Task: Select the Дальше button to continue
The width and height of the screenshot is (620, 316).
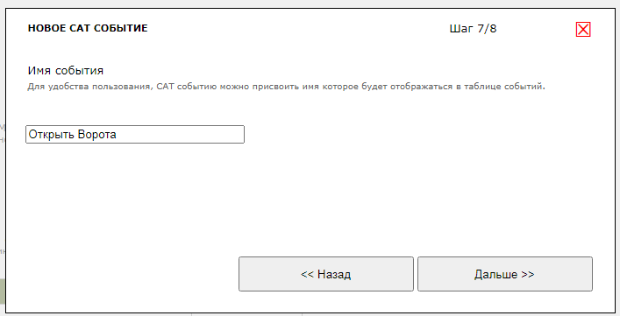Action: coord(505,274)
